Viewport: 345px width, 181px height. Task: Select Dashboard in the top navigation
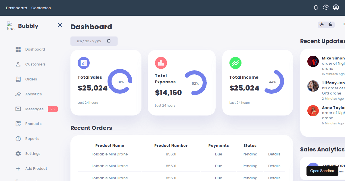pyautogui.click(x=16, y=8)
